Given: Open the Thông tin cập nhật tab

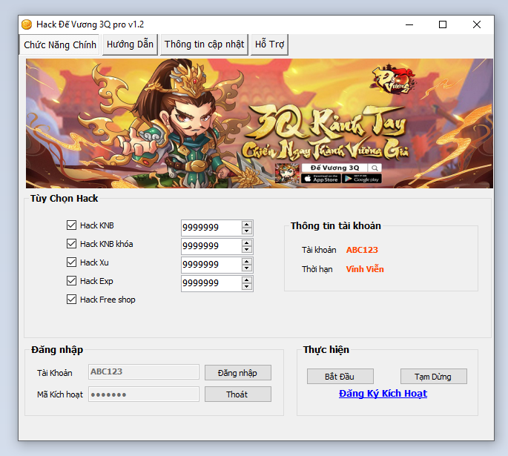Looking at the screenshot, I should (204, 44).
